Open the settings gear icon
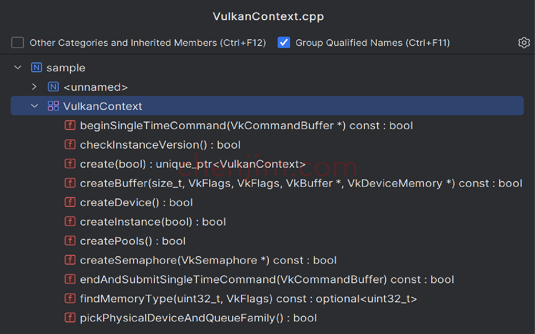Screen dimensions: 535x334 pos(524,42)
